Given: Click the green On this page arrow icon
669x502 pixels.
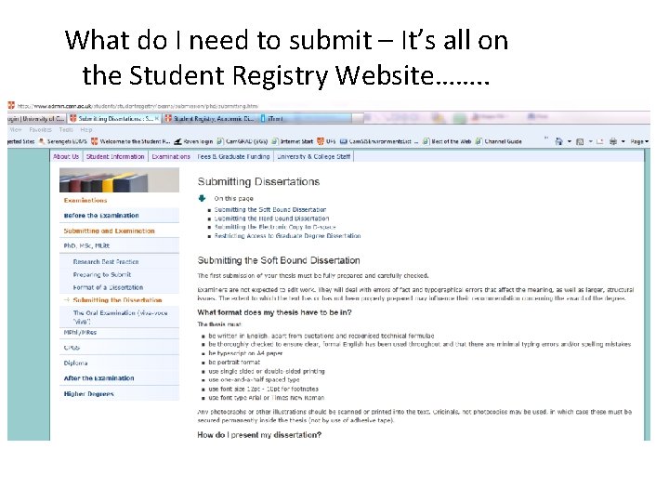Looking at the screenshot, I should [x=203, y=198].
